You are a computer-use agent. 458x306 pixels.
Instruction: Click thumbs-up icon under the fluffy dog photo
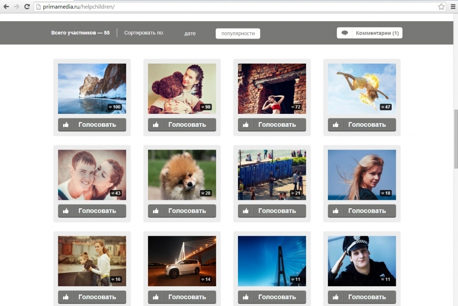click(156, 211)
